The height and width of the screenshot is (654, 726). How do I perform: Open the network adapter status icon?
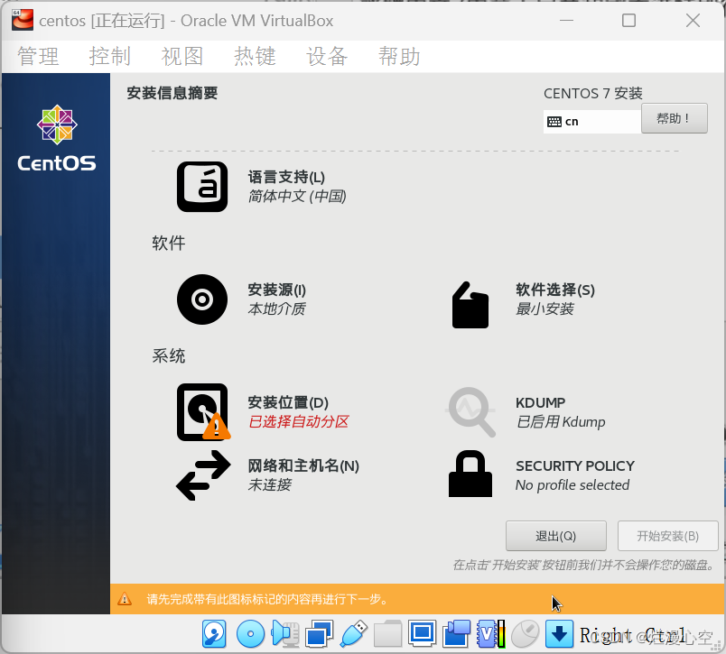[319, 633]
